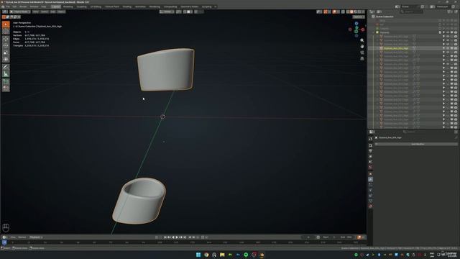The height and width of the screenshot is (259, 460).
Task: Toggle viewport overlays button
Action: [334, 12]
